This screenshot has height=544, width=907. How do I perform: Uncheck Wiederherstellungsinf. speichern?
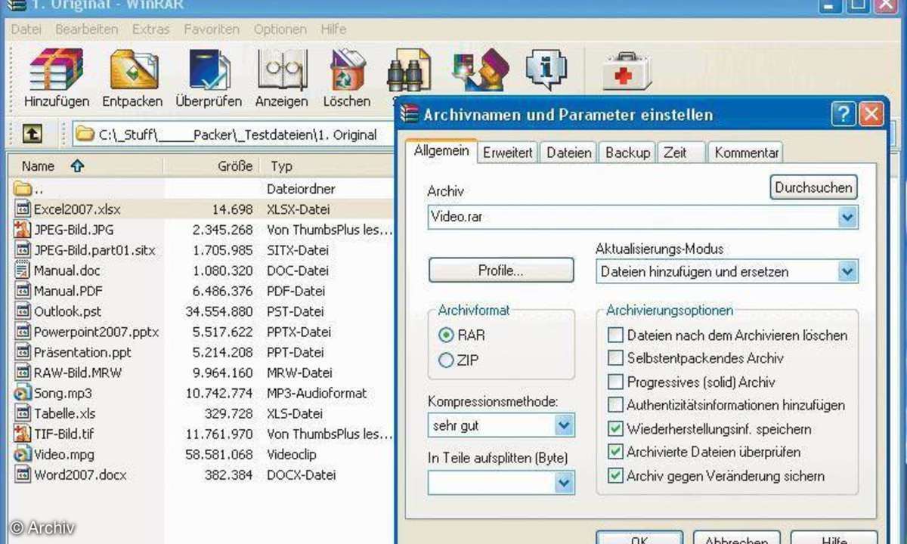point(616,429)
